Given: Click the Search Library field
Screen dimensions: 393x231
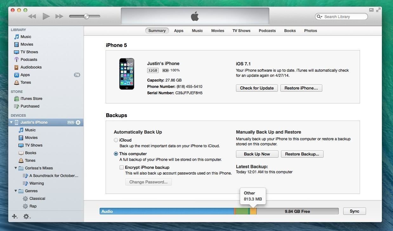Looking at the screenshot, I should point(341,16).
